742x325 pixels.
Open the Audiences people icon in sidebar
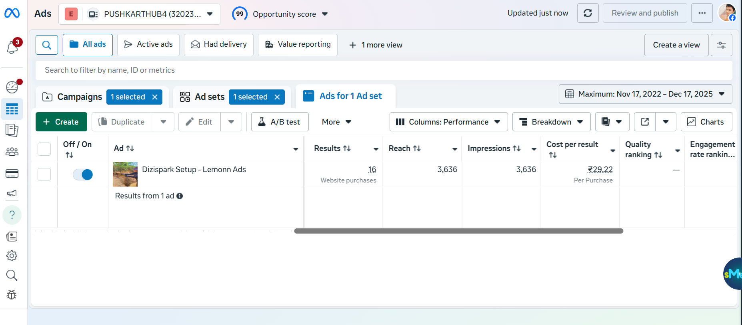pyautogui.click(x=12, y=152)
